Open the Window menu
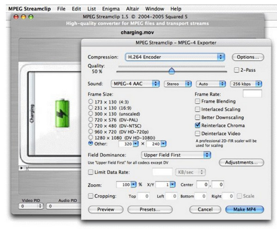 point(155,9)
